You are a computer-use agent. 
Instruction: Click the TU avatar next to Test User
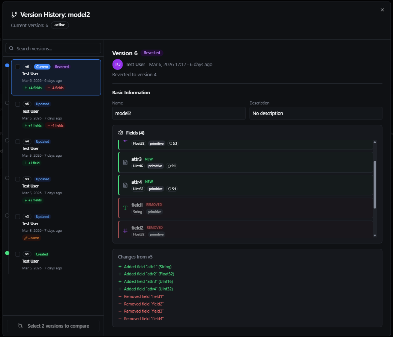[x=117, y=64]
